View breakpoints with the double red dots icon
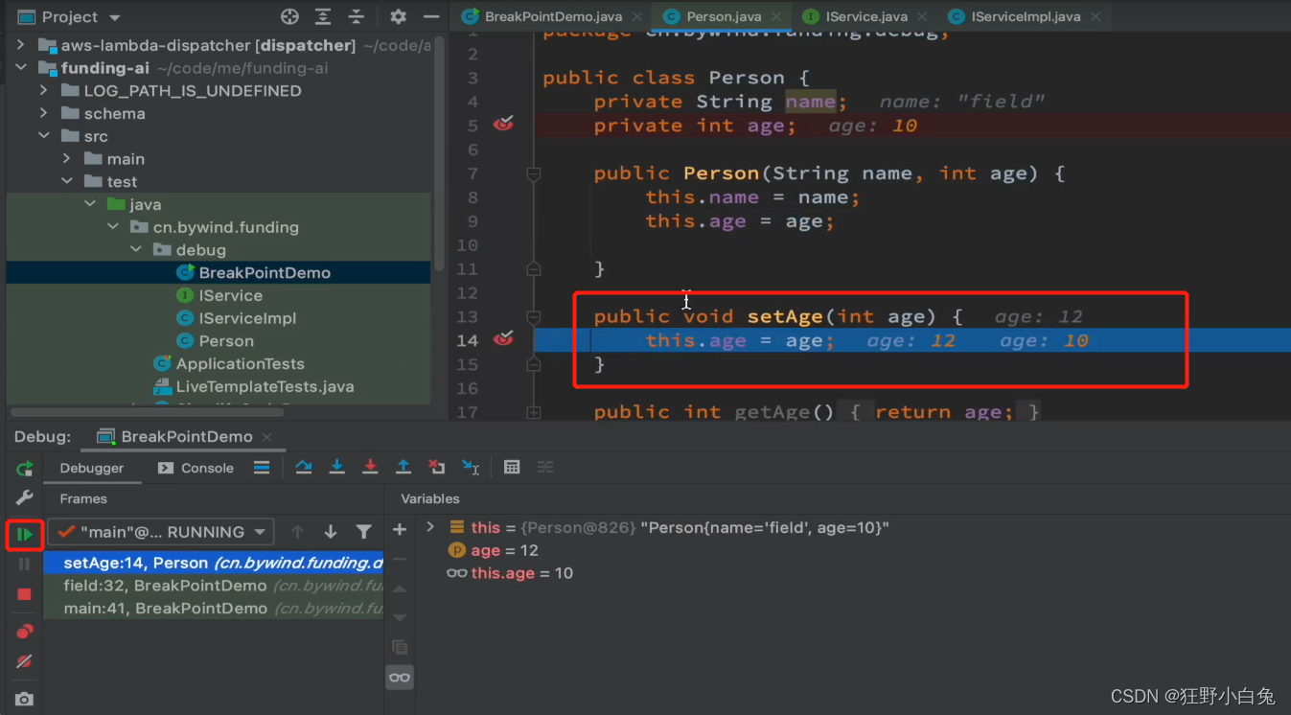The width and height of the screenshot is (1291, 715). (x=25, y=631)
